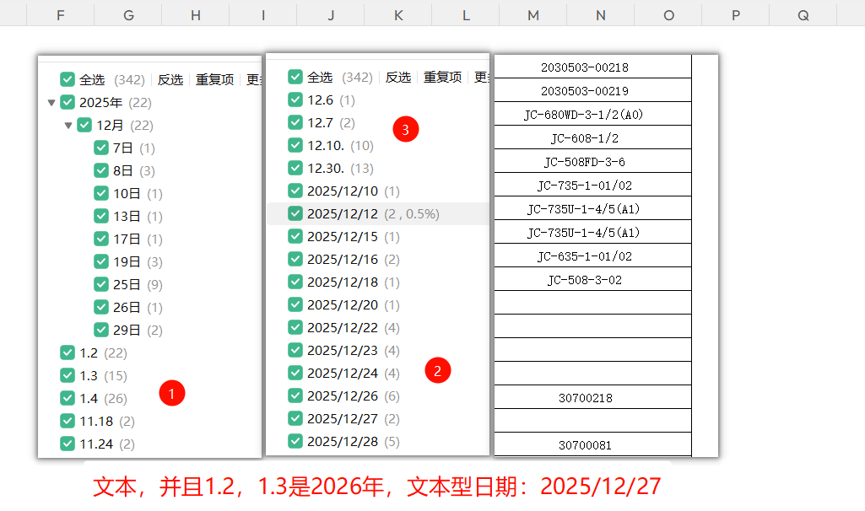Uncheck the 12.30. checkbox

point(295,168)
